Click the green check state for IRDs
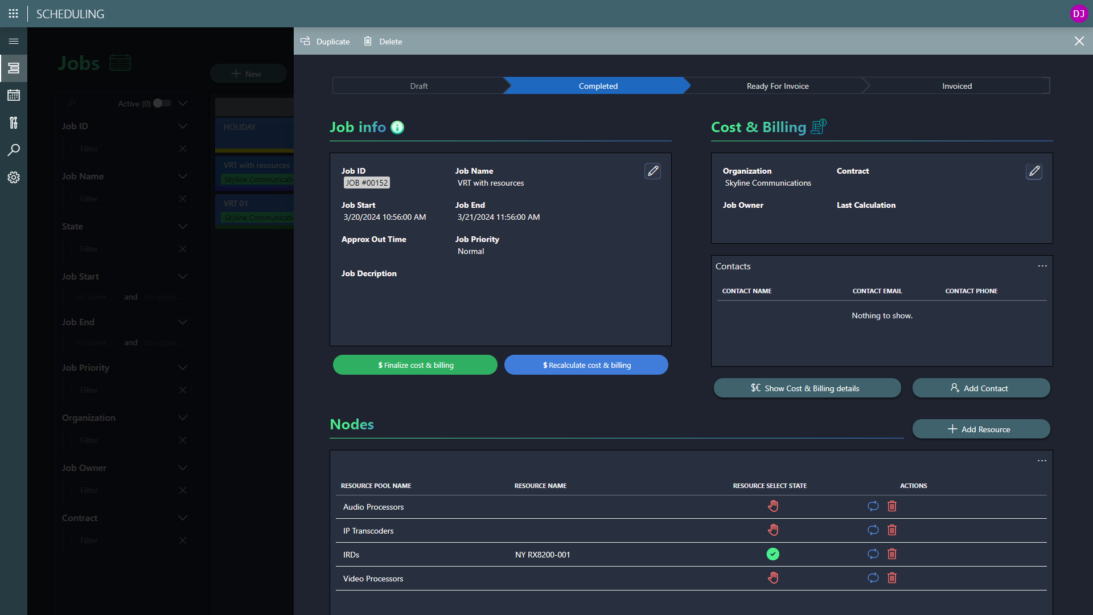The width and height of the screenshot is (1093, 615). click(773, 554)
